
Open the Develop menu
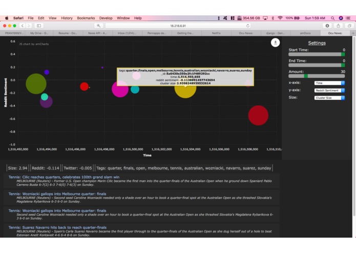[106, 18]
